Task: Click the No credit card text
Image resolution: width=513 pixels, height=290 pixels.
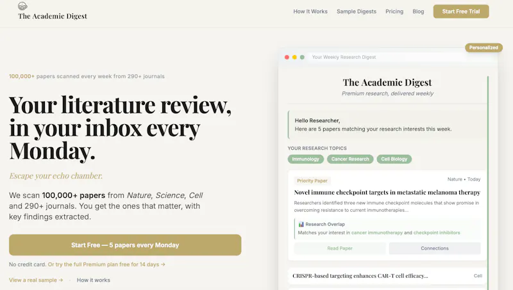Action: click(28, 264)
